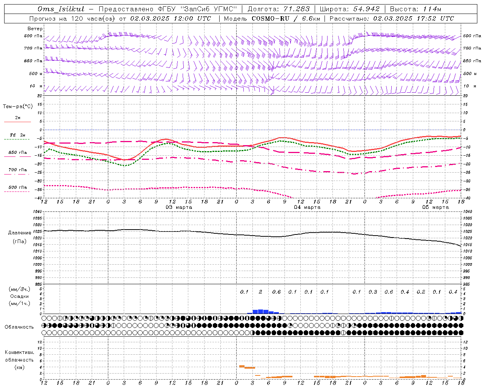Click the 3-hour precipitation value 0.2
This screenshot has height=386, width=483.
pos(421,292)
